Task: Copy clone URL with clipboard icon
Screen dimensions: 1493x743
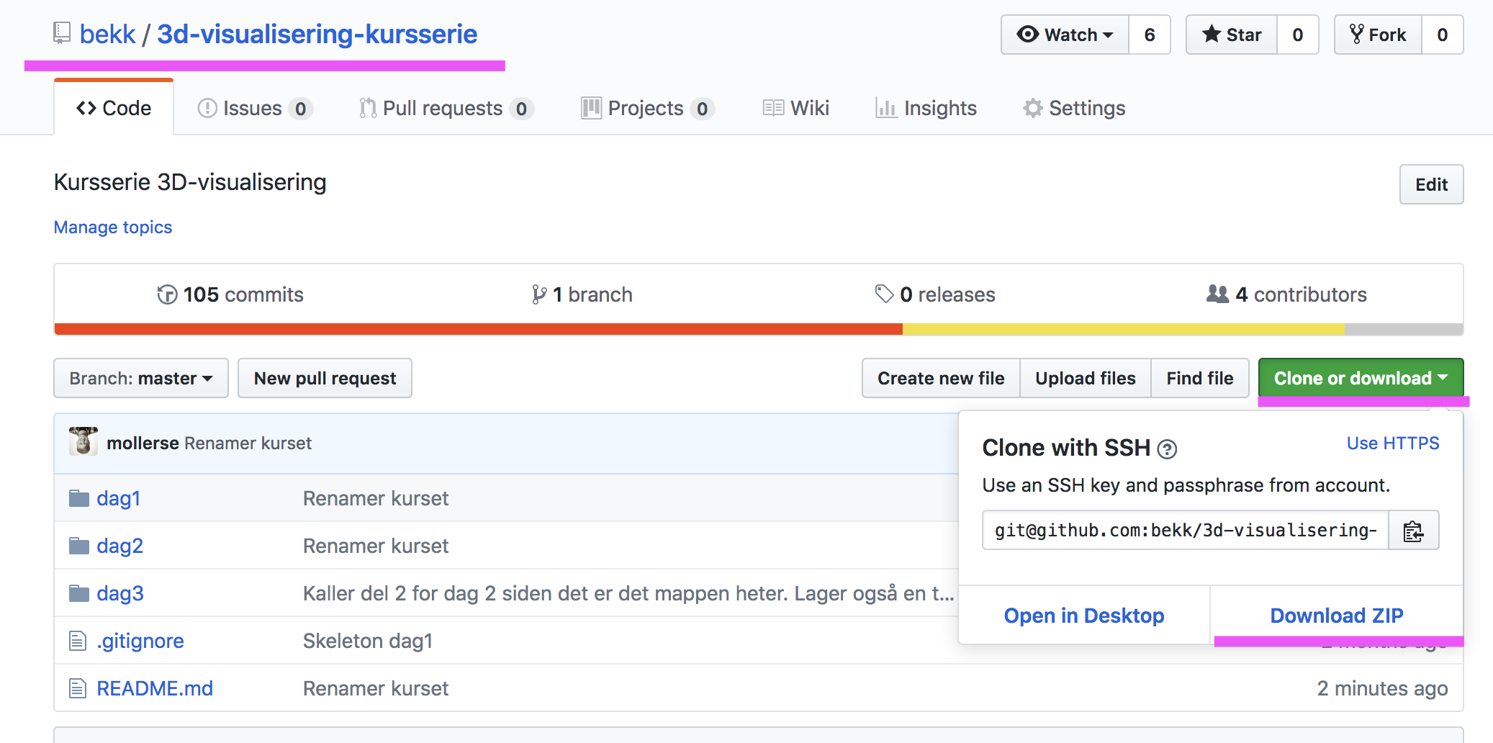Action: click(1414, 530)
